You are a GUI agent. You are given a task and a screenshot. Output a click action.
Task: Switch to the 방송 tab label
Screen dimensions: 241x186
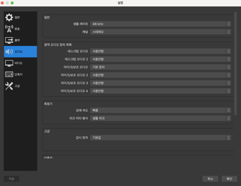click(x=17, y=29)
